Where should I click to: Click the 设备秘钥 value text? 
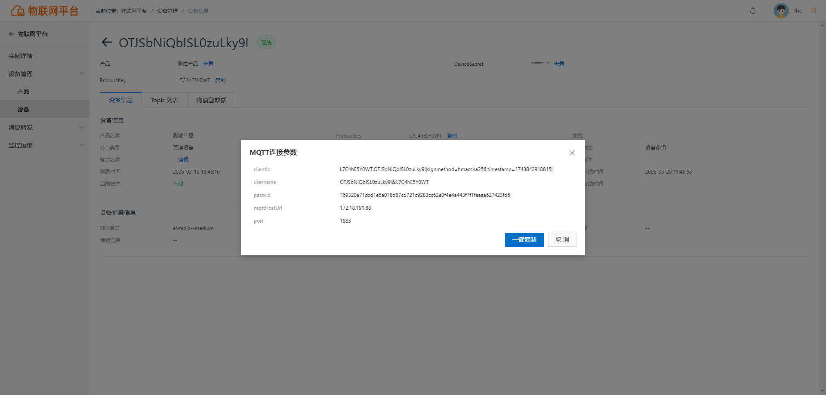pyautogui.click(x=655, y=148)
